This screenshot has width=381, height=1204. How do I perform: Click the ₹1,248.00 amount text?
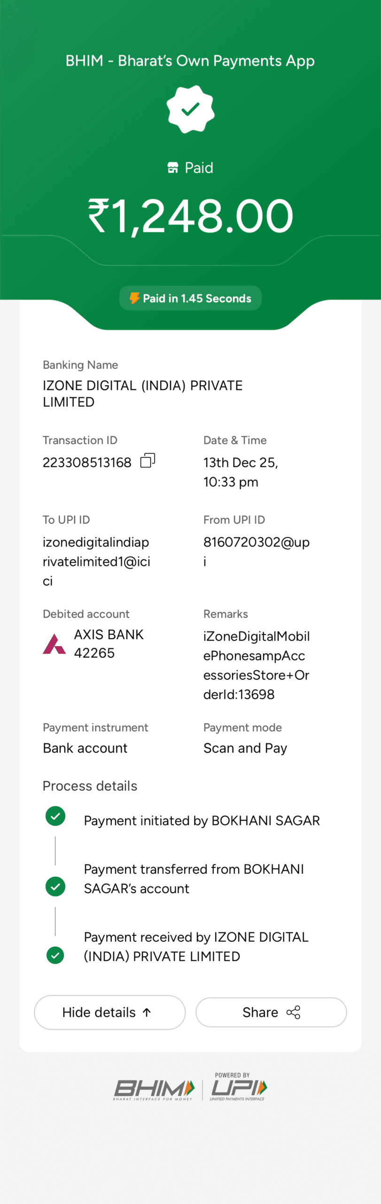190,216
